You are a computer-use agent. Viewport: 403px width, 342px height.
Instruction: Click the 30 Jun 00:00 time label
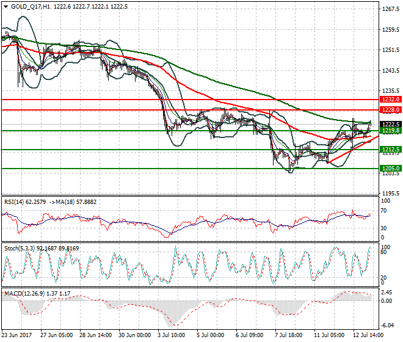[x=134, y=335]
